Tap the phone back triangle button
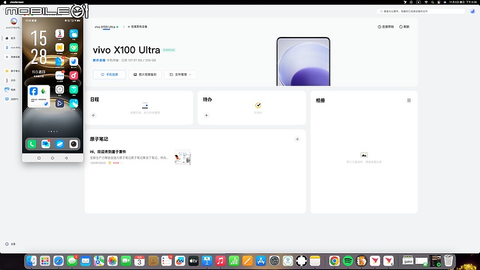The height and width of the screenshot is (270, 480). [66, 158]
